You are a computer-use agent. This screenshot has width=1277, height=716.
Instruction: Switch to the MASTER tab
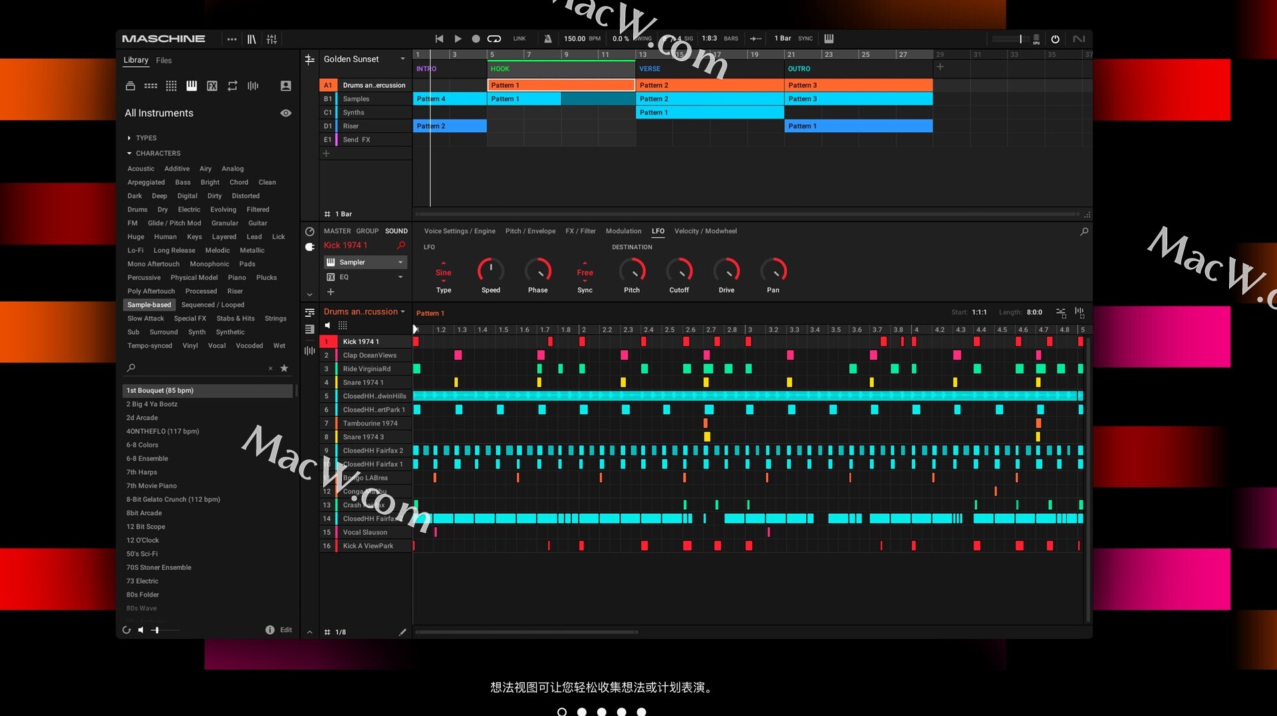pyautogui.click(x=337, y=231)
